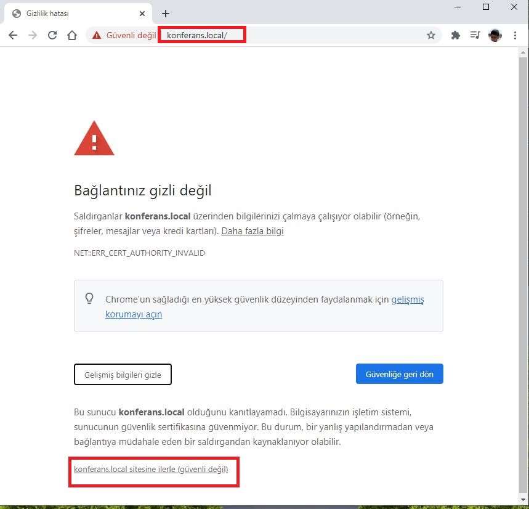The height and width of the screenshot is (509, 529).
Task: Open a new tab with plus button
Action: click(x=166, y=14)
